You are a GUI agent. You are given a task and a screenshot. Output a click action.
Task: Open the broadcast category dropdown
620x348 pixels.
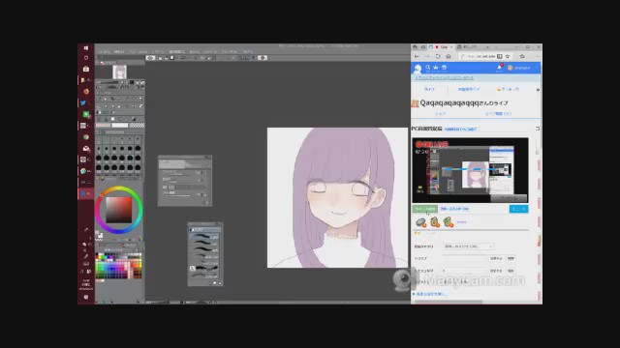pos(468,246)
